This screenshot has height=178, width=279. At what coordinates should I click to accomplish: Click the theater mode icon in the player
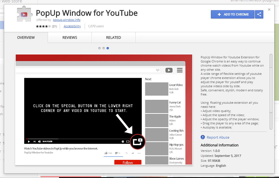[x=128, y=142]
